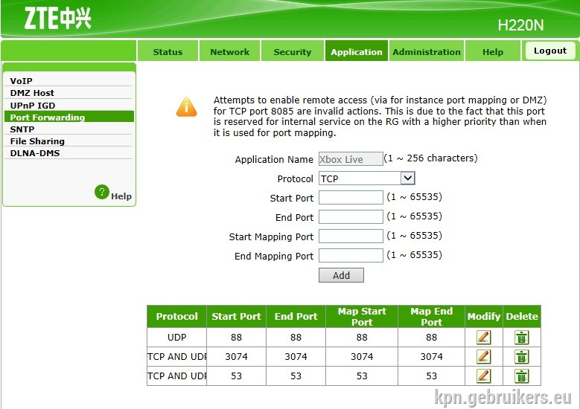This screenshot has height=409, width=580.
Task: Delete the port 3074 forwarding rule
Action: 522,357
